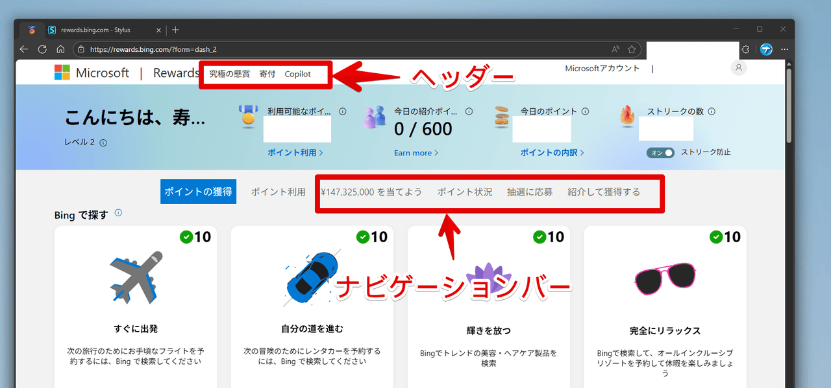Click the Earn more link
Viewport: 831px width, 388px height.
click(415, 153)
